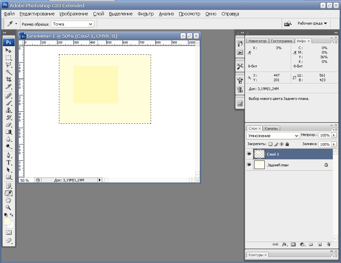This screenshot has width=341, height=263.
Task: Select the Слой 1 layer thumbnail
Action: 259,154
